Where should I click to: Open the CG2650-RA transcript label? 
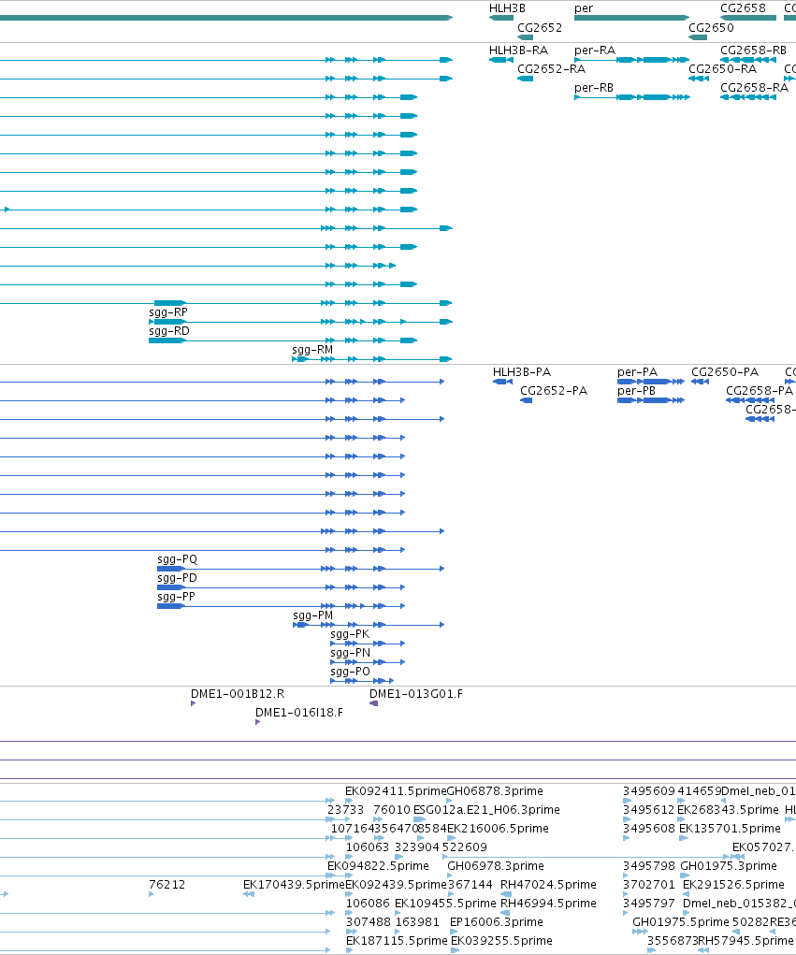(x=722, y=69)
